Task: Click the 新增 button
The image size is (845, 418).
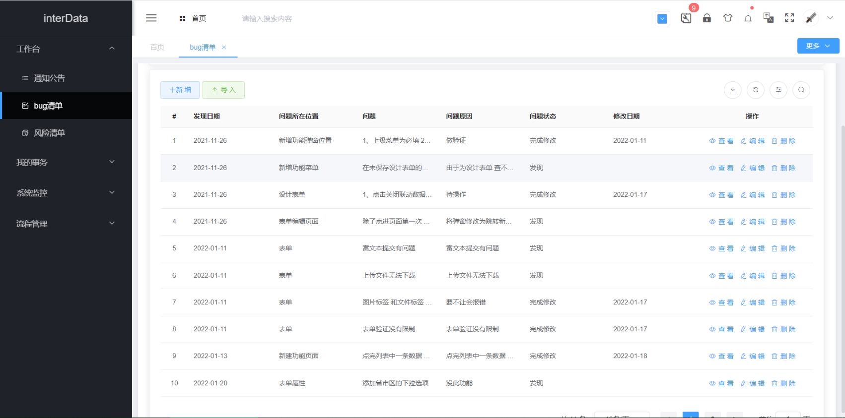Action: (x=180, y=90)
